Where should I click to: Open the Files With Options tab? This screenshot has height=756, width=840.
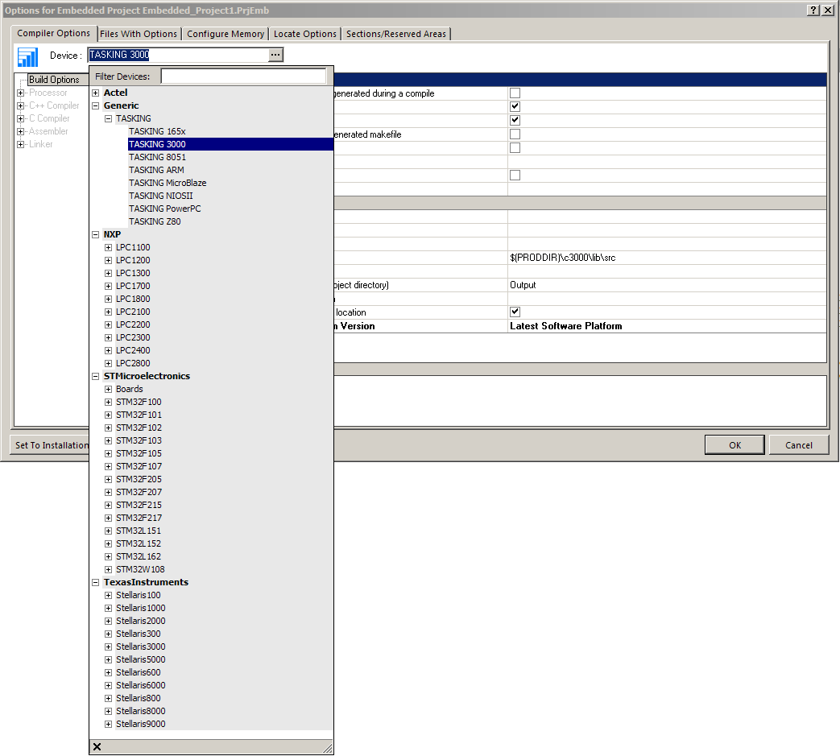(139, 34)
